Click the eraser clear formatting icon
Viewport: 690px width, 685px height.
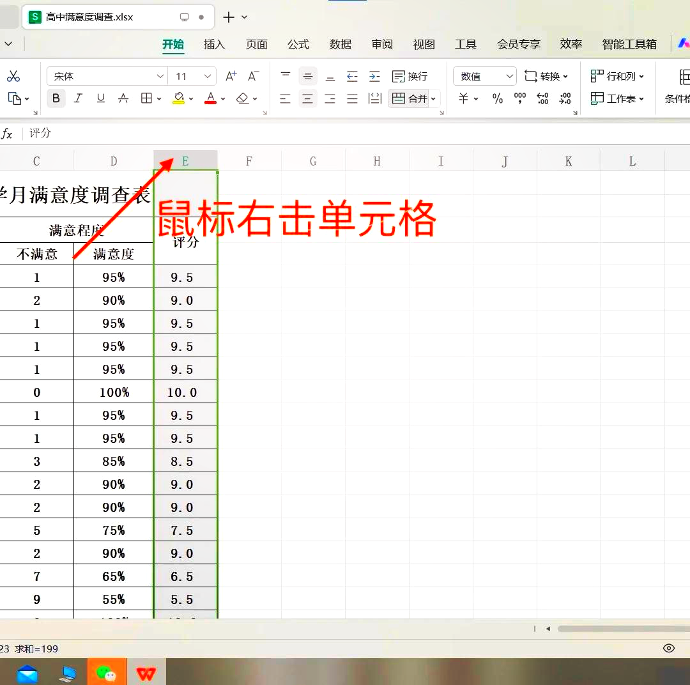[242, 98]
